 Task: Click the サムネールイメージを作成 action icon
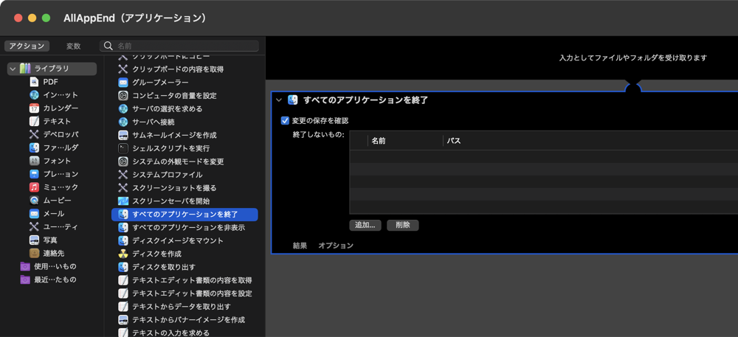coord(123,135)
